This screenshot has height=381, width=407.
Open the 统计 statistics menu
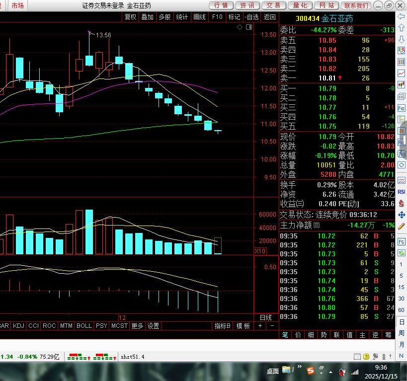pyautogui.click(x=182, y=17)
